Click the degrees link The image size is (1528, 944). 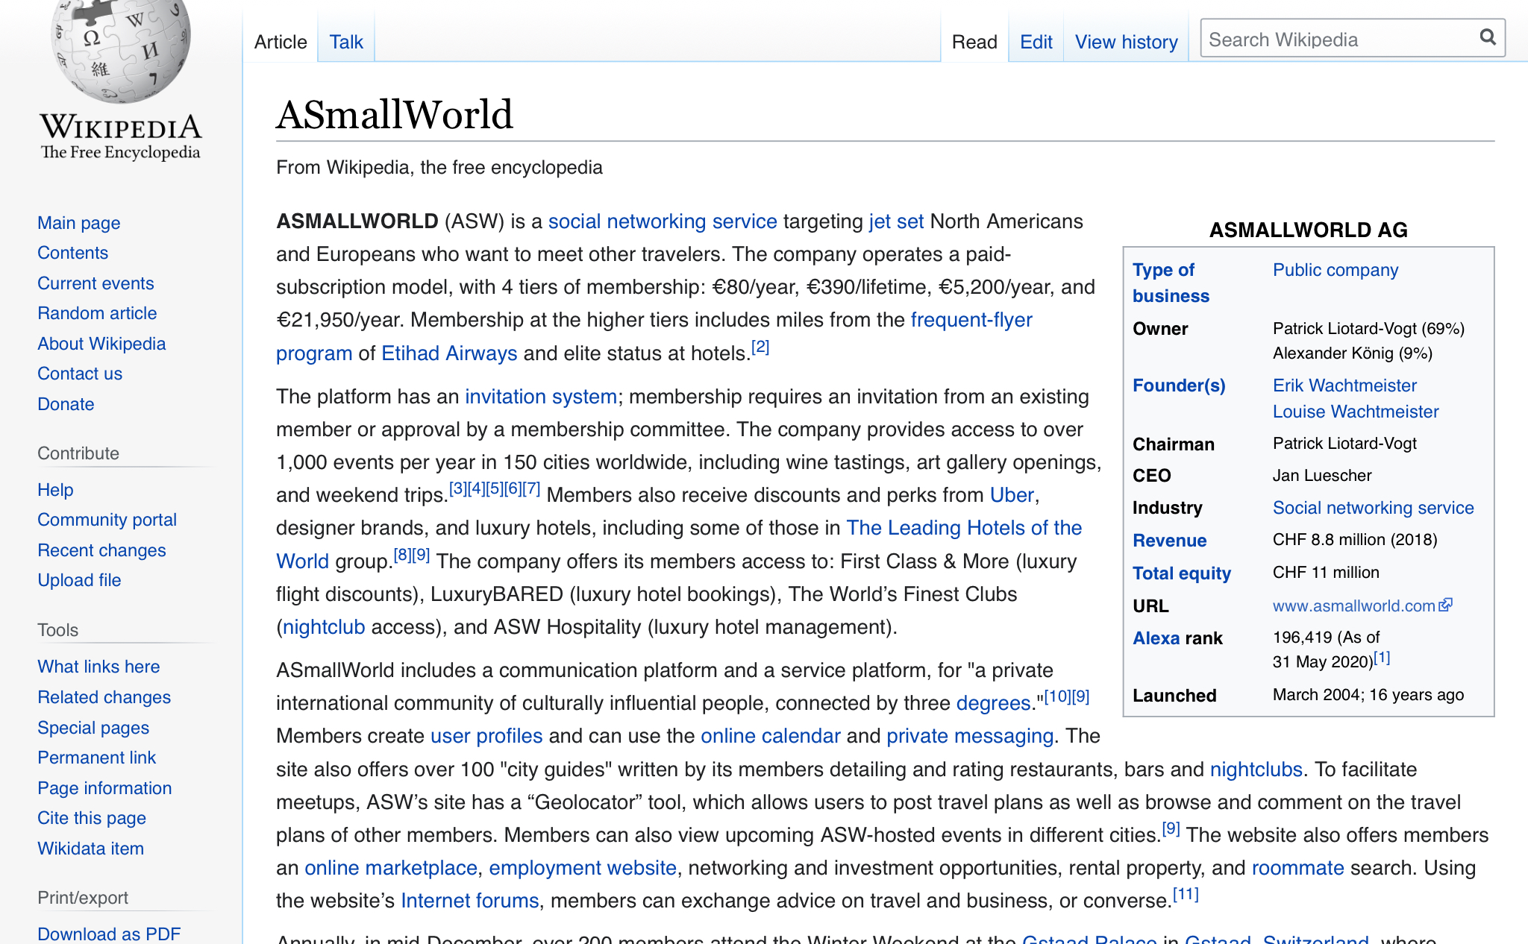click(x=993, y=703)
